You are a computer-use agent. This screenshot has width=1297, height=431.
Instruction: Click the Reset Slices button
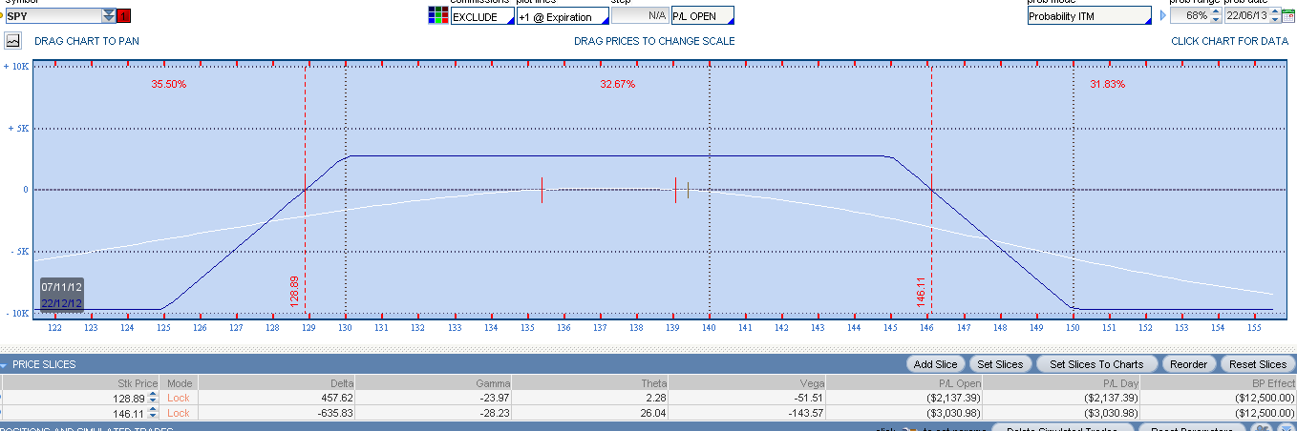[x=1258, y=364]
